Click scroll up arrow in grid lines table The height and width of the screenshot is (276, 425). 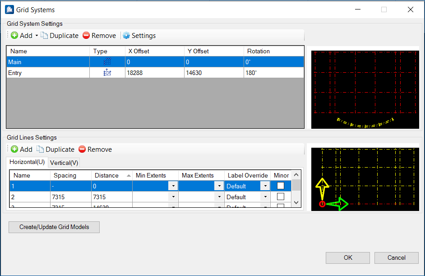click(296, 175)
